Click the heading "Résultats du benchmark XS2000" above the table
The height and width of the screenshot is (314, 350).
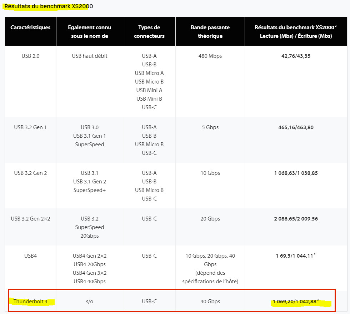tap(49, 6)
